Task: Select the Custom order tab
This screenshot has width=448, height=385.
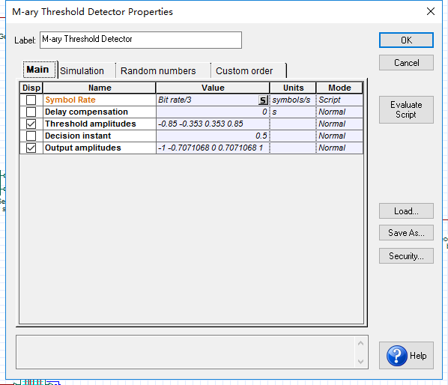Action: [x=244, y=71]
